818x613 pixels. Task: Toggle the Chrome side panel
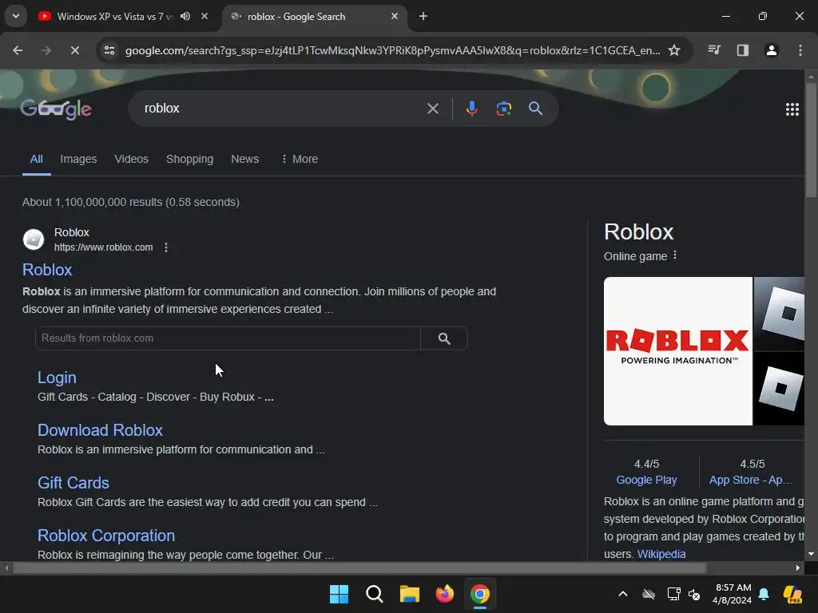coord(742,50)
